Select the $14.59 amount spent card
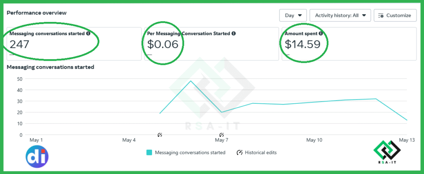Screen dimensions: 424x174 (349, 44)
